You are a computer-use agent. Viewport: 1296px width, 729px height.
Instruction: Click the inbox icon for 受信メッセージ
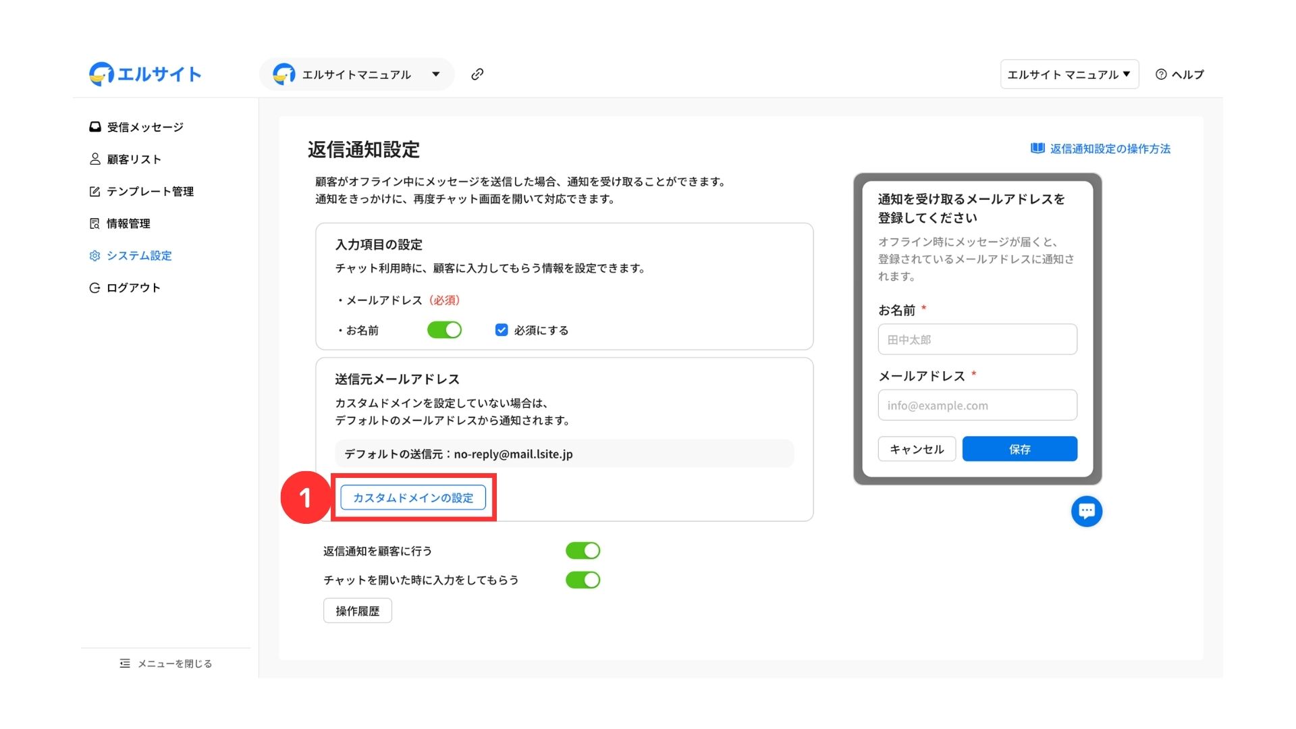click(95, 127)
